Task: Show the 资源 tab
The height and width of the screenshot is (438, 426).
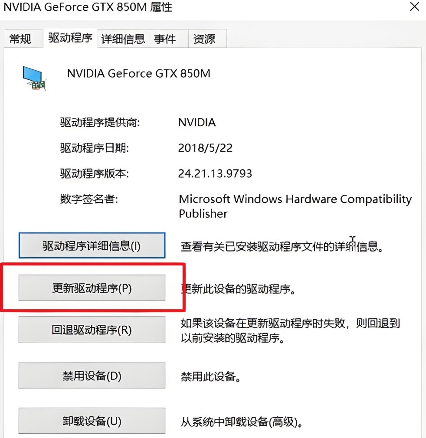Action: coord(204,39)
